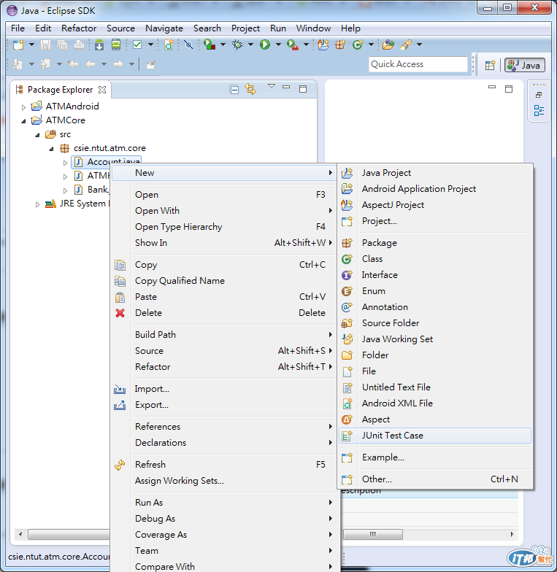Open the Debug button dropdown arrow
This screenshot has width=557, height=572.
(251, 45)
